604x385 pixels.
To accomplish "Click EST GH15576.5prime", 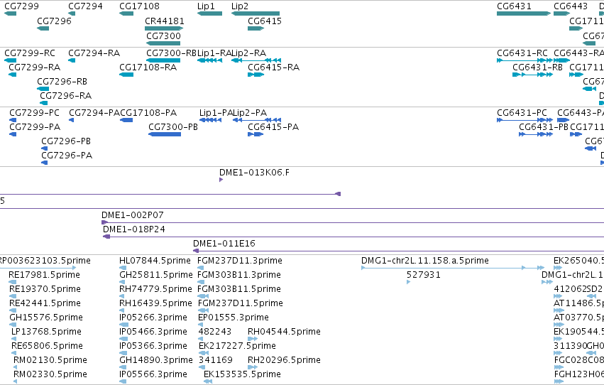I will (13, 325).
